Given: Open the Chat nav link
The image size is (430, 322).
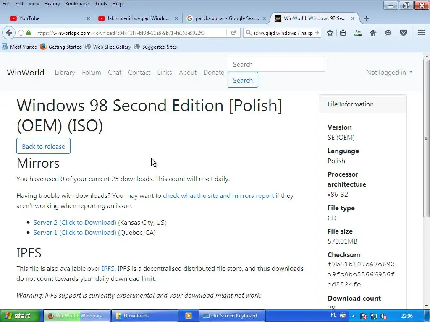Looking at the screenshot, I should coord(115,73).
